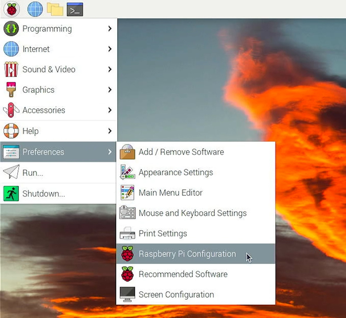The image size is (346, 318).
Task: Click the Shutdown green exit icon
Action: [x=11, y=194]
